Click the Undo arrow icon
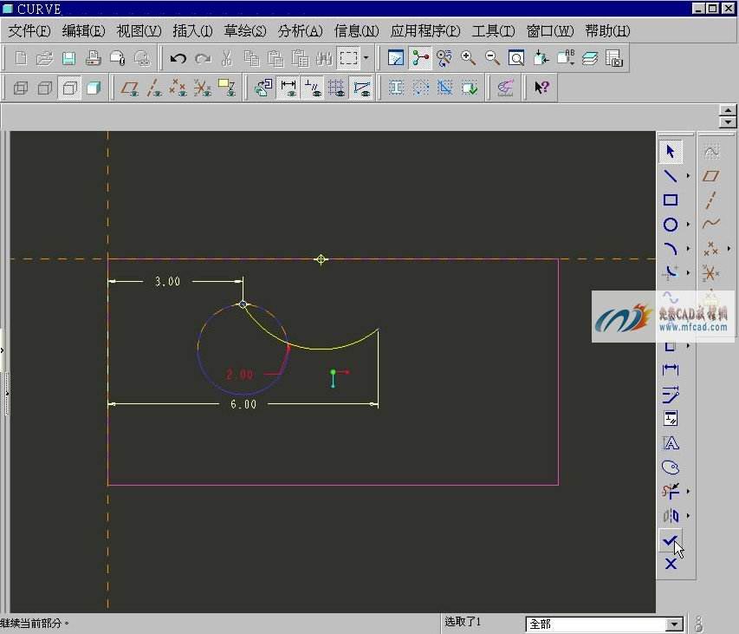739x634 pixels. click(x=178, y=59)
